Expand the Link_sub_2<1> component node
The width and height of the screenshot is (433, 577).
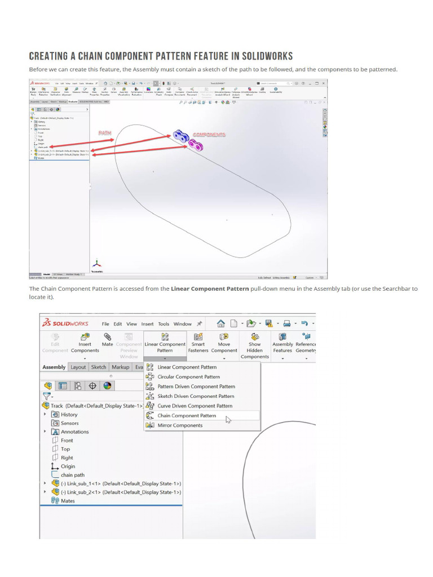pos(45,492)
